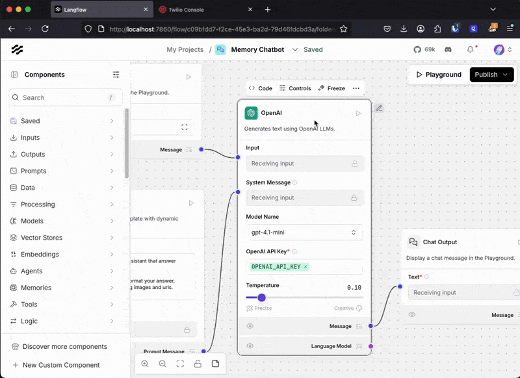Open the Model Name dropdown showing gpt-4.1-mini
The image size is (520, 378).
click(x=305, y=231)
